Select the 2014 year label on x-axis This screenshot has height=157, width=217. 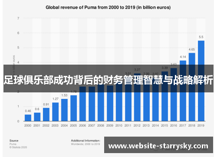click(x=155, y=125)
